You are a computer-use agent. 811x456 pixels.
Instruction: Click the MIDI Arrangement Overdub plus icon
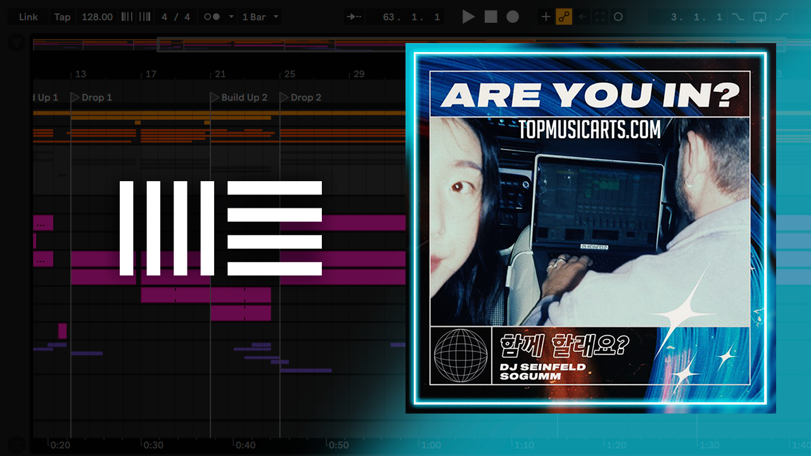click(546, 17)
